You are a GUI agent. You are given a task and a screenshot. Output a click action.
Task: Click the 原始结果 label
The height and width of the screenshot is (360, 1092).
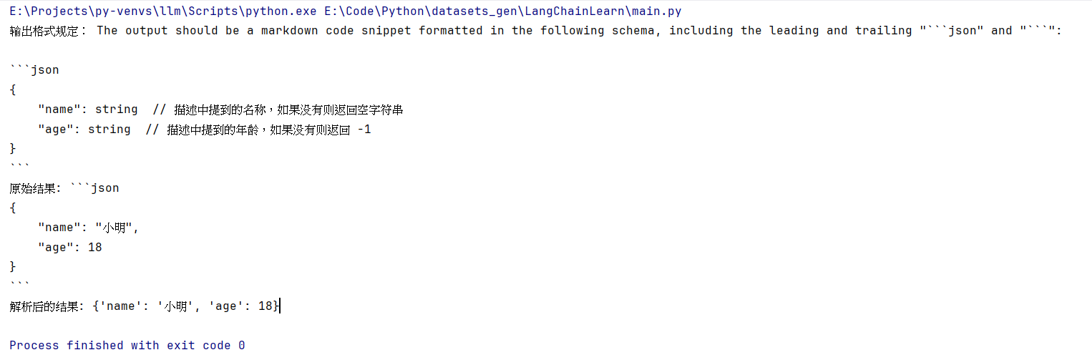click(x=34, y=188)
